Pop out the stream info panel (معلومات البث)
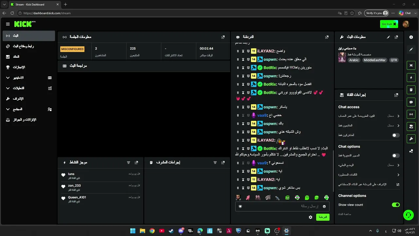419x236 pixels. click(x=396, y=37)
